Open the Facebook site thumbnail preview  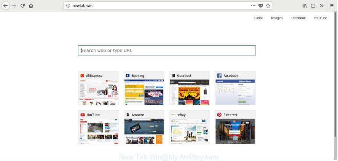[x=235, y=92]
